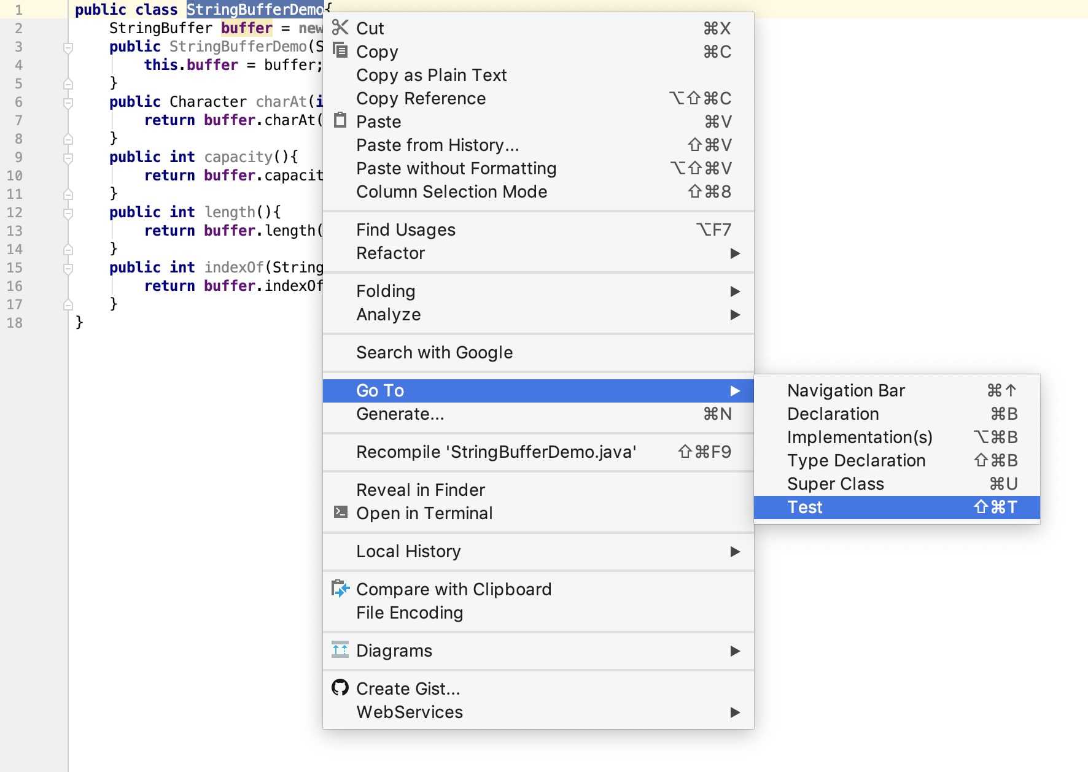
Task: Choose Paste from History...
Action: tap(538, 145)
